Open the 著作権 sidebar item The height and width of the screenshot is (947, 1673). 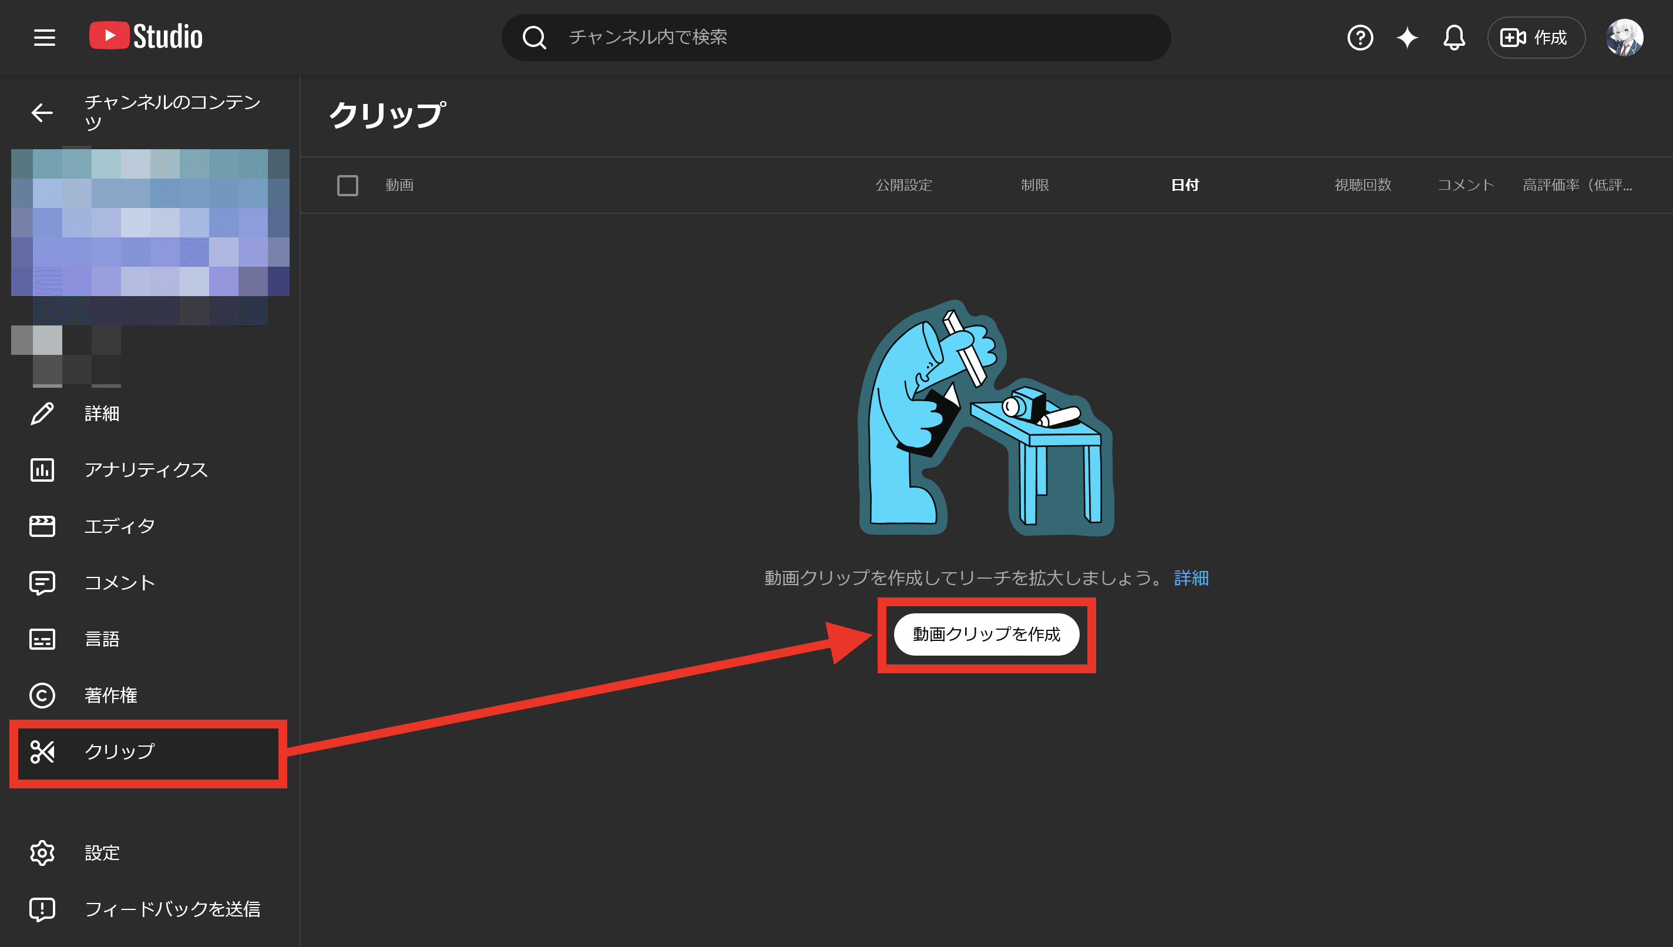(x=150, y=696)
